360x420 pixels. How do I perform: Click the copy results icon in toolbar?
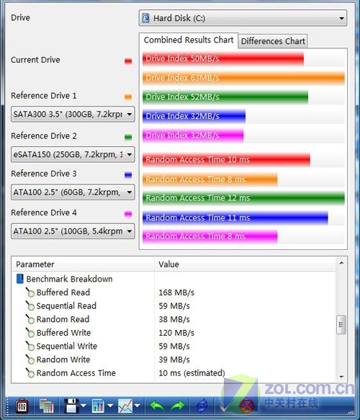point(47,406)
